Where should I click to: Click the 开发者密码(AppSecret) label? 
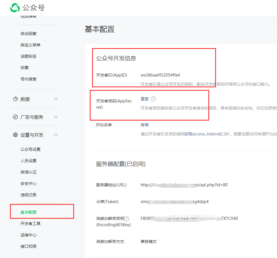(x=114, y=104)
